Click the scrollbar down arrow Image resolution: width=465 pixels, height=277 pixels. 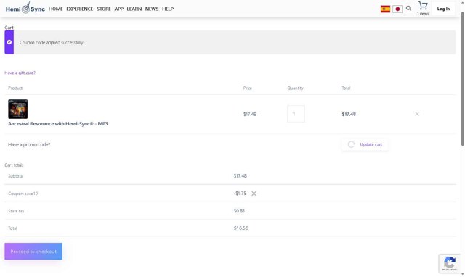tap(462, 274)
